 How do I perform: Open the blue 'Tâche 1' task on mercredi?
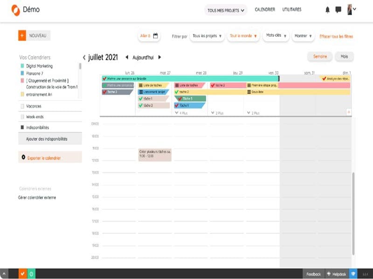click(190, 106)
